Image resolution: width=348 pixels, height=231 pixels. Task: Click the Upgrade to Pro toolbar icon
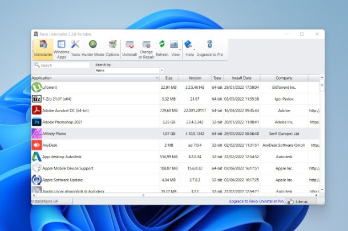(210, 44)
